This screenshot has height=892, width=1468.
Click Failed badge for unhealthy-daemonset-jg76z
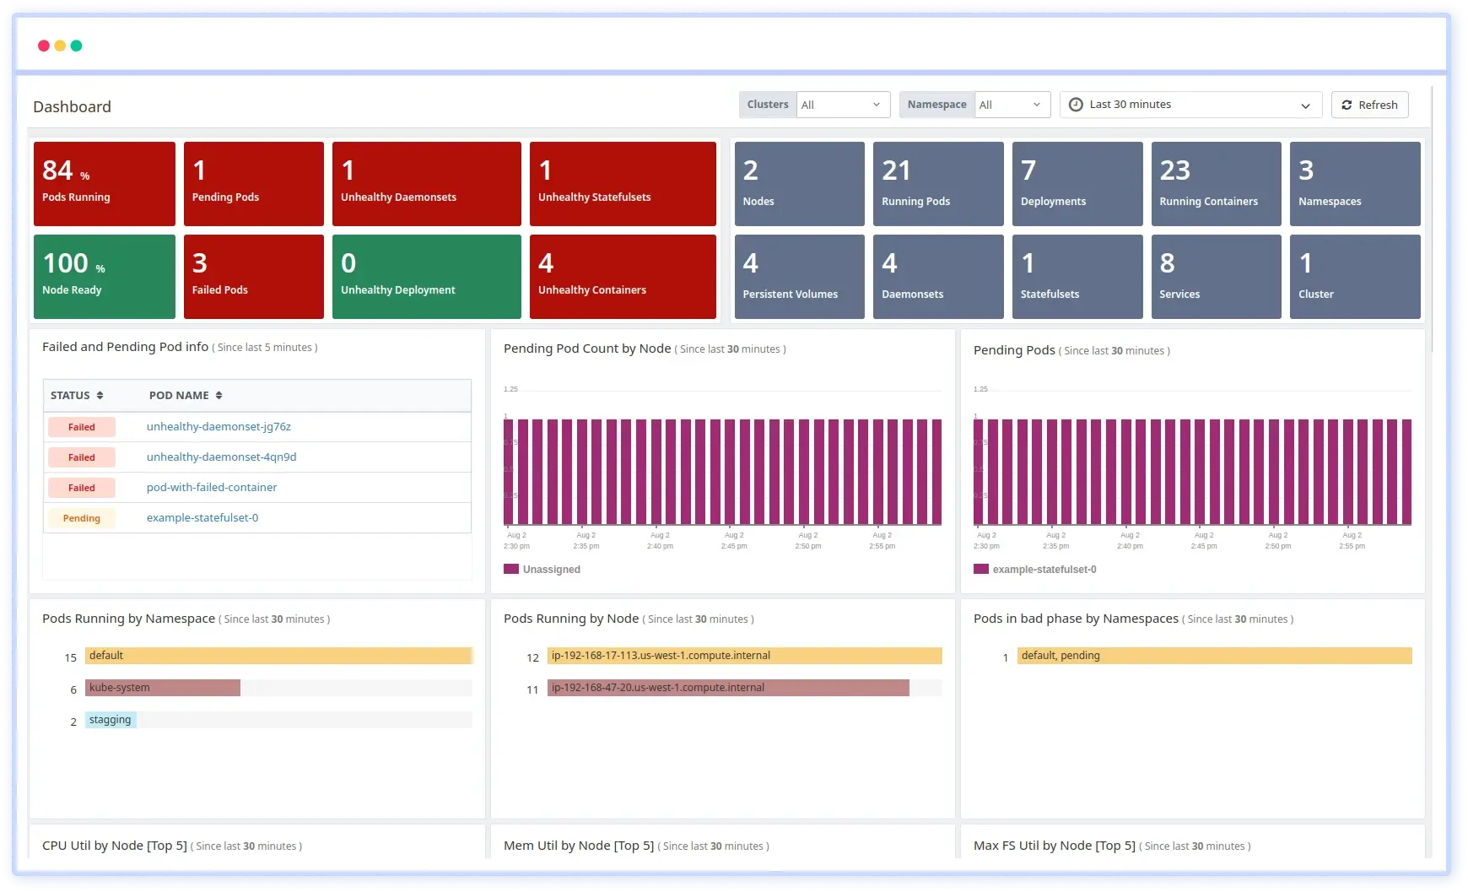click(82, 427)
